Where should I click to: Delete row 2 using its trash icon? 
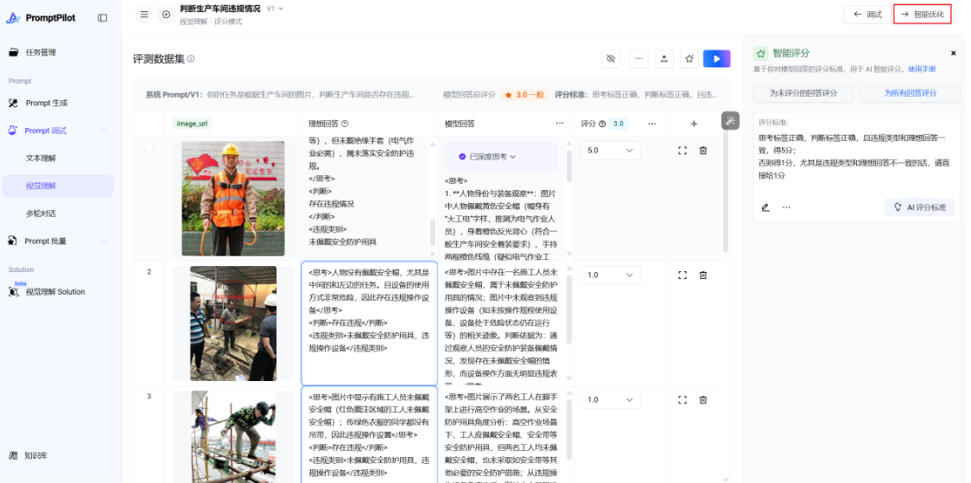(703, 275)
